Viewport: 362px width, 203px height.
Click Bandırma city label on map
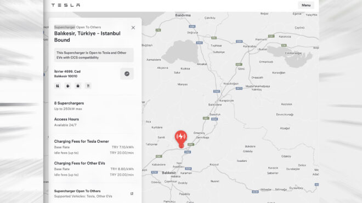pos(183,15)
